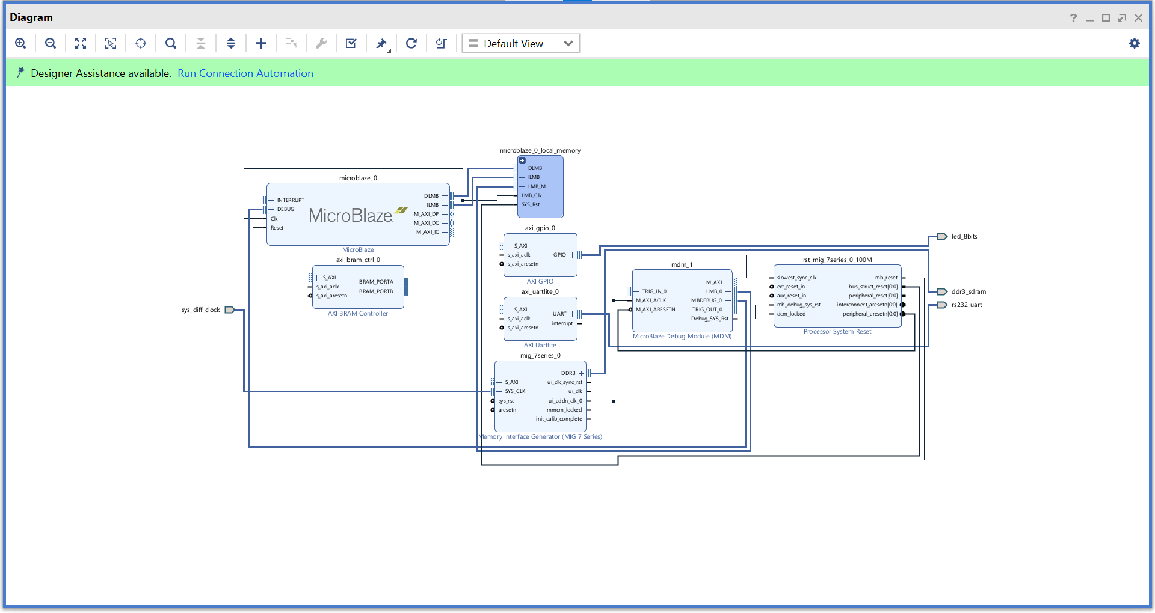Screen dimensions: 1155x613
Task: Click the Pin toolbar icon
Action: [381, 43]
